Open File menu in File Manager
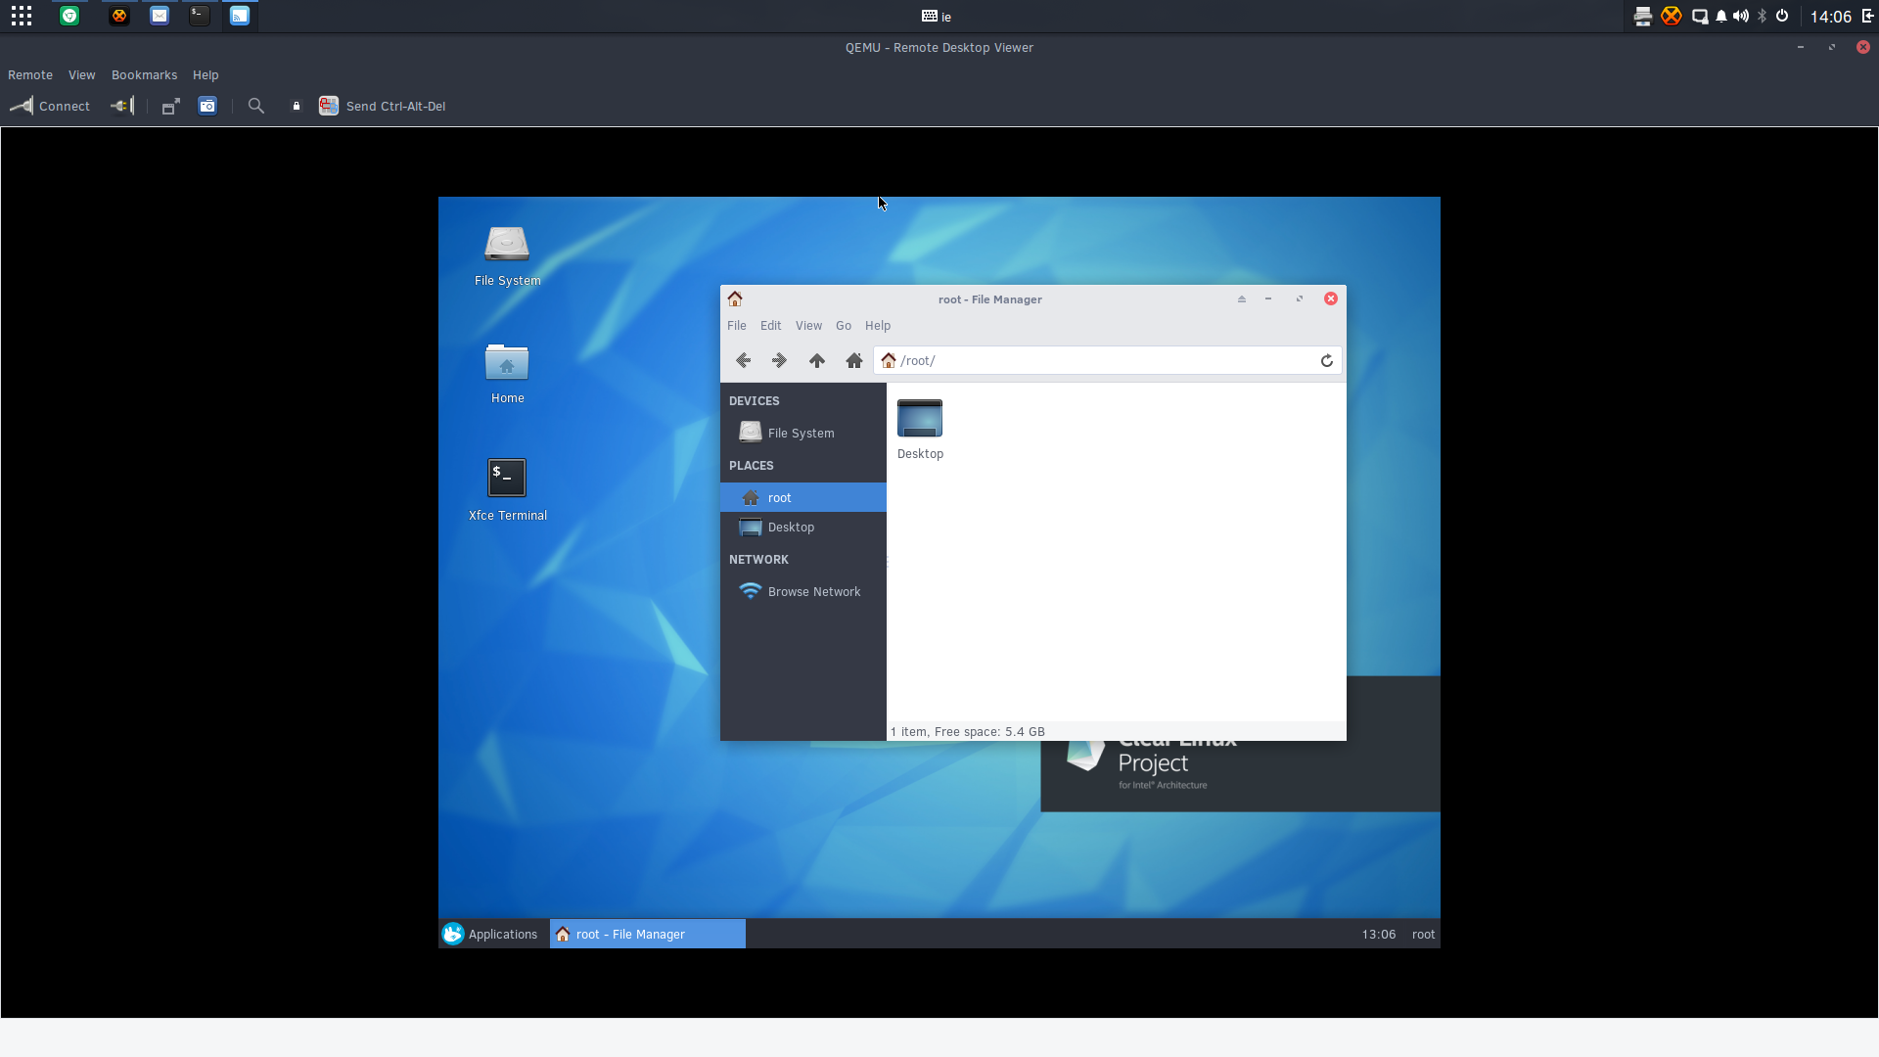This screenshot has height=1057, width=1879. 737,326
